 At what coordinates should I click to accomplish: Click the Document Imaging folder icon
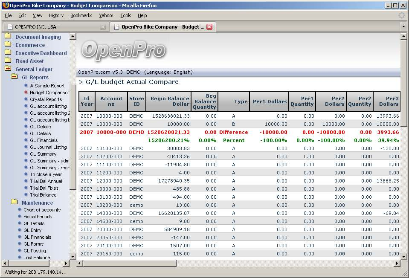coord(8,37)
